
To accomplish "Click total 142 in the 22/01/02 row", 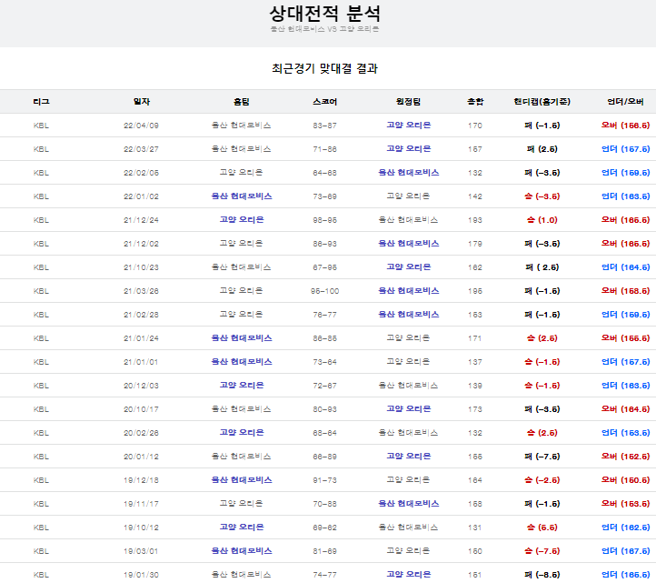I will click(x=475, y=196).
